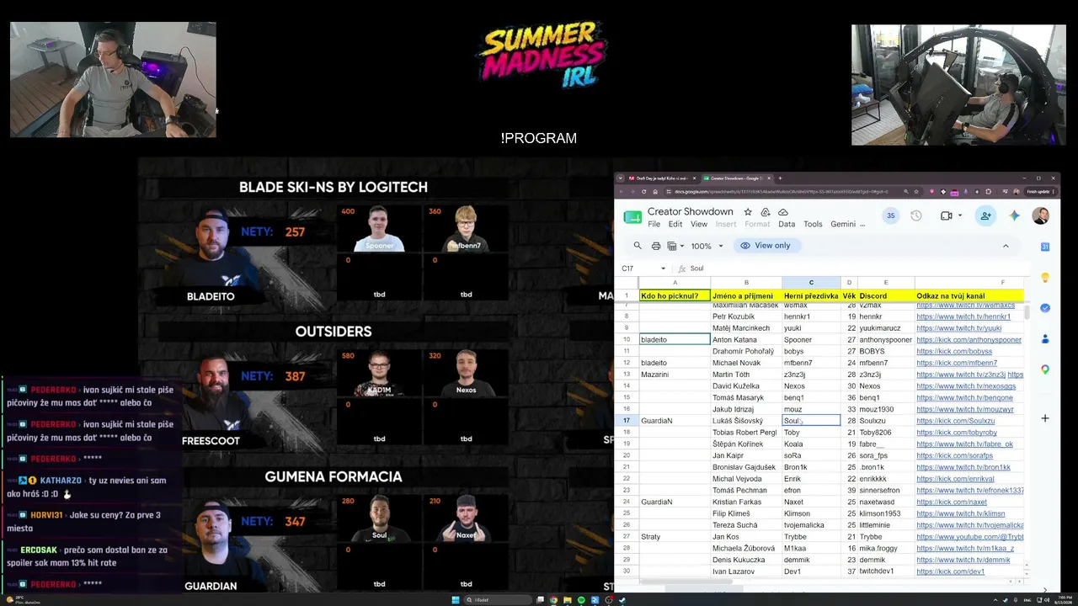Open the kick.com/Soulxzu link

955,421
